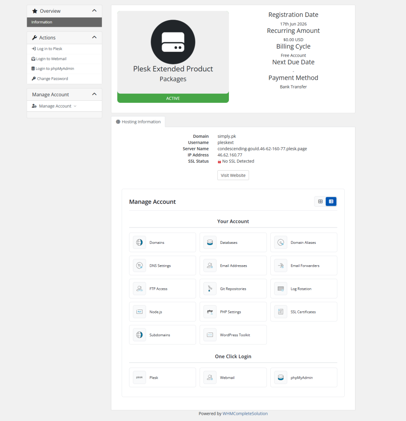Click the Bank Transfer payment method
This screenshot has height=421, width=406.
click(x=293, y=87)
